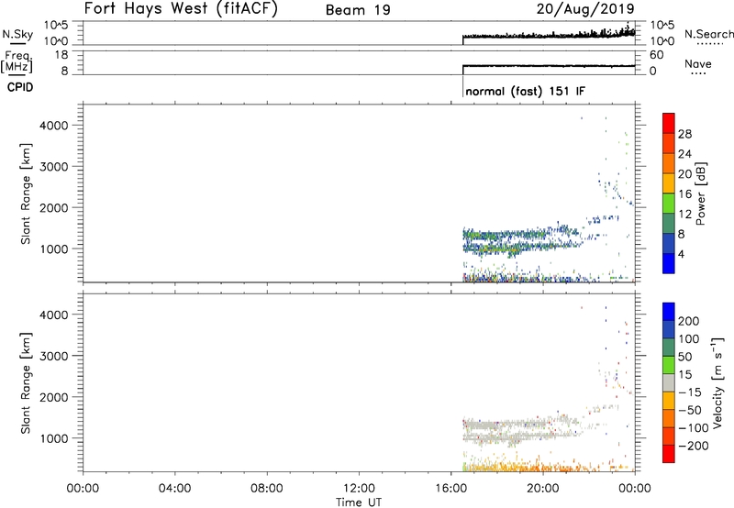Click the '4000' tick in the power panel
The height and width of the screenshot is (508, 734).
tap(54, 126)
